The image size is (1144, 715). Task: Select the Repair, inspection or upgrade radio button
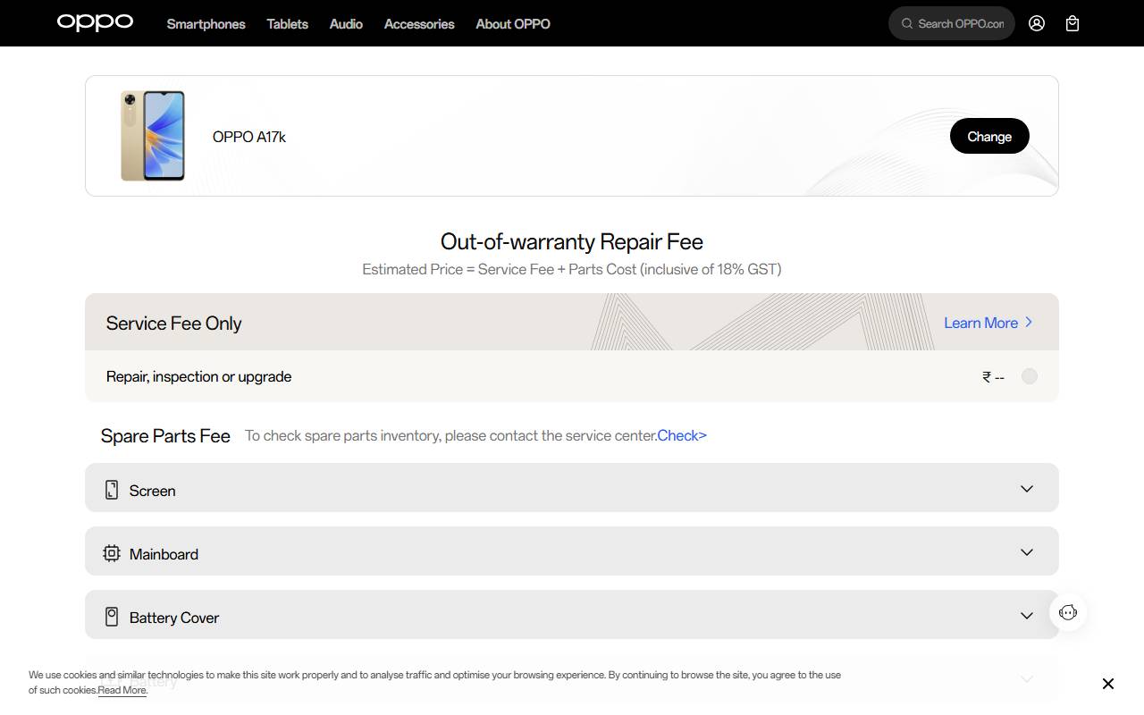1030,376
